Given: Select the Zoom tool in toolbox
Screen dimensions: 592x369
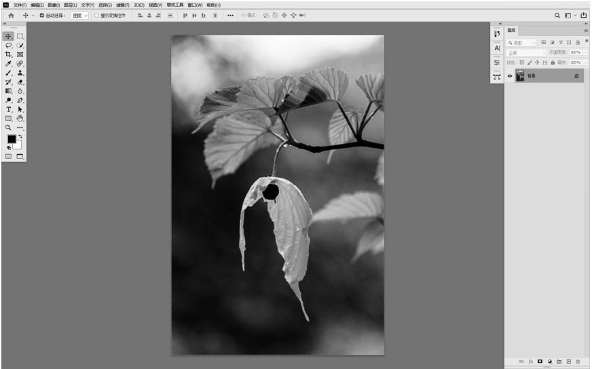Looking at the screenshot, I should click(8, 128).
